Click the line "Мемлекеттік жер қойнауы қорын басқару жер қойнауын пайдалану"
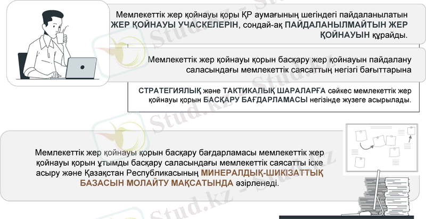 tap(280, 60)
